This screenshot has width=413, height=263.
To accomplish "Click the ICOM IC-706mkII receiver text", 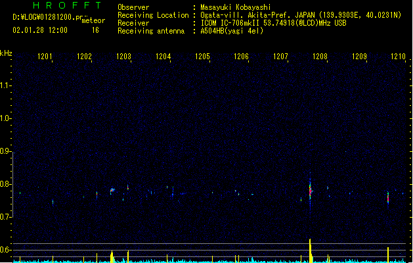I will (x=273, y=23).
